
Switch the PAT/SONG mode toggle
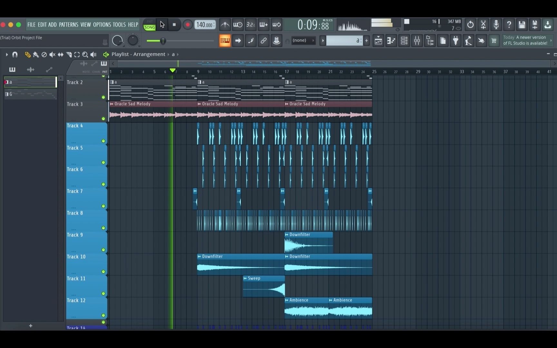150,24
